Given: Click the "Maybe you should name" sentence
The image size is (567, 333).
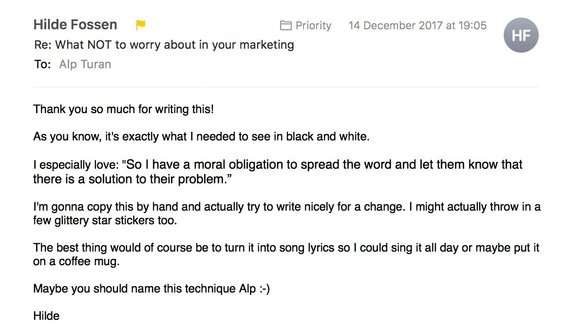Looking at the screenshot, I should pos(151,289).
